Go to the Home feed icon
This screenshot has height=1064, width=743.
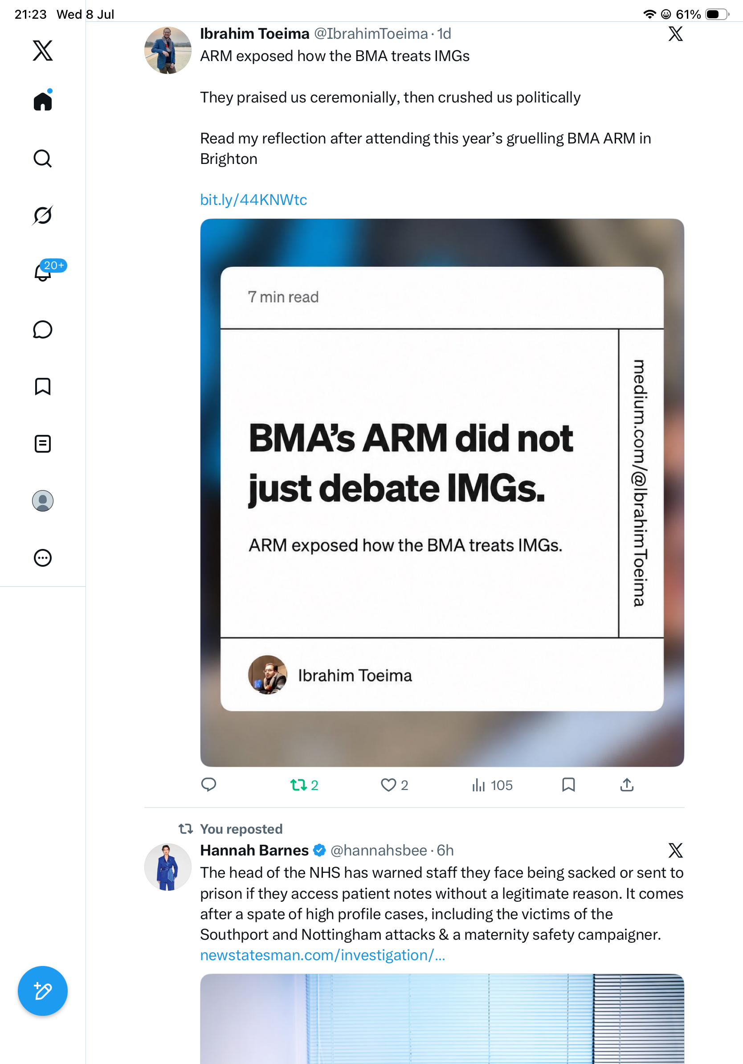[x=43, y=101]
